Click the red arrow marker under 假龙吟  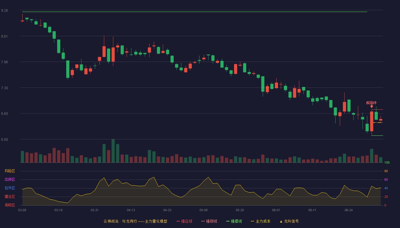click(x=372, y=107)
